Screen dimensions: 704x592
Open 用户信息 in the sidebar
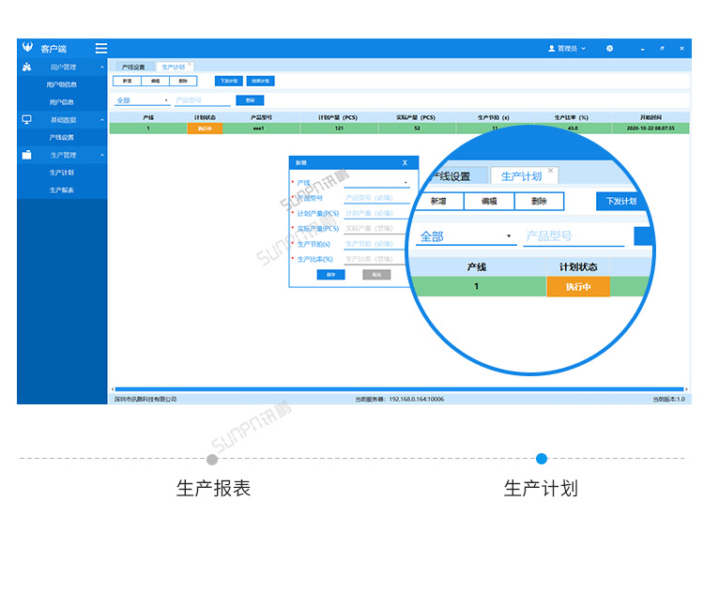pos(62,102)
